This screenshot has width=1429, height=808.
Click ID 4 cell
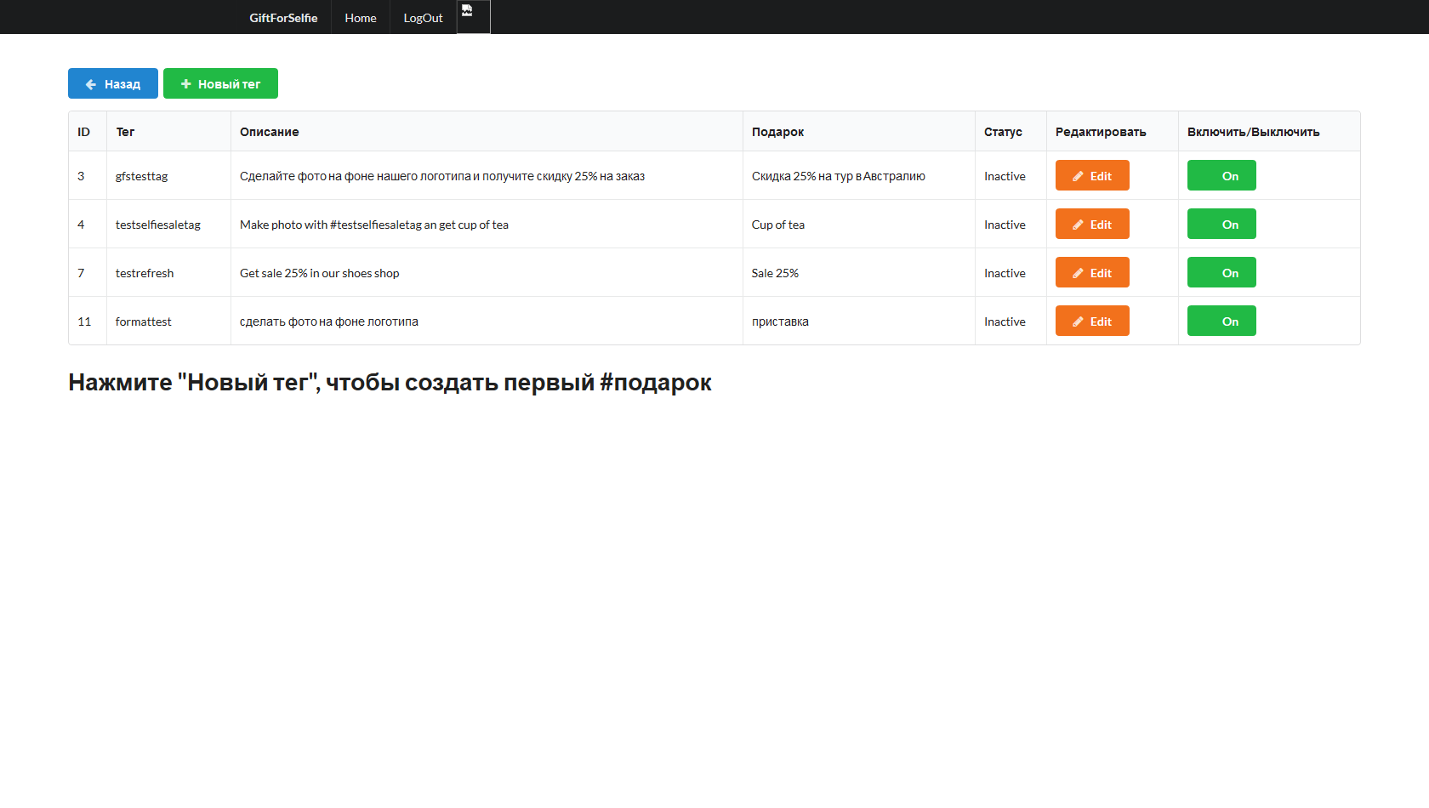click(x=88, y=225)
